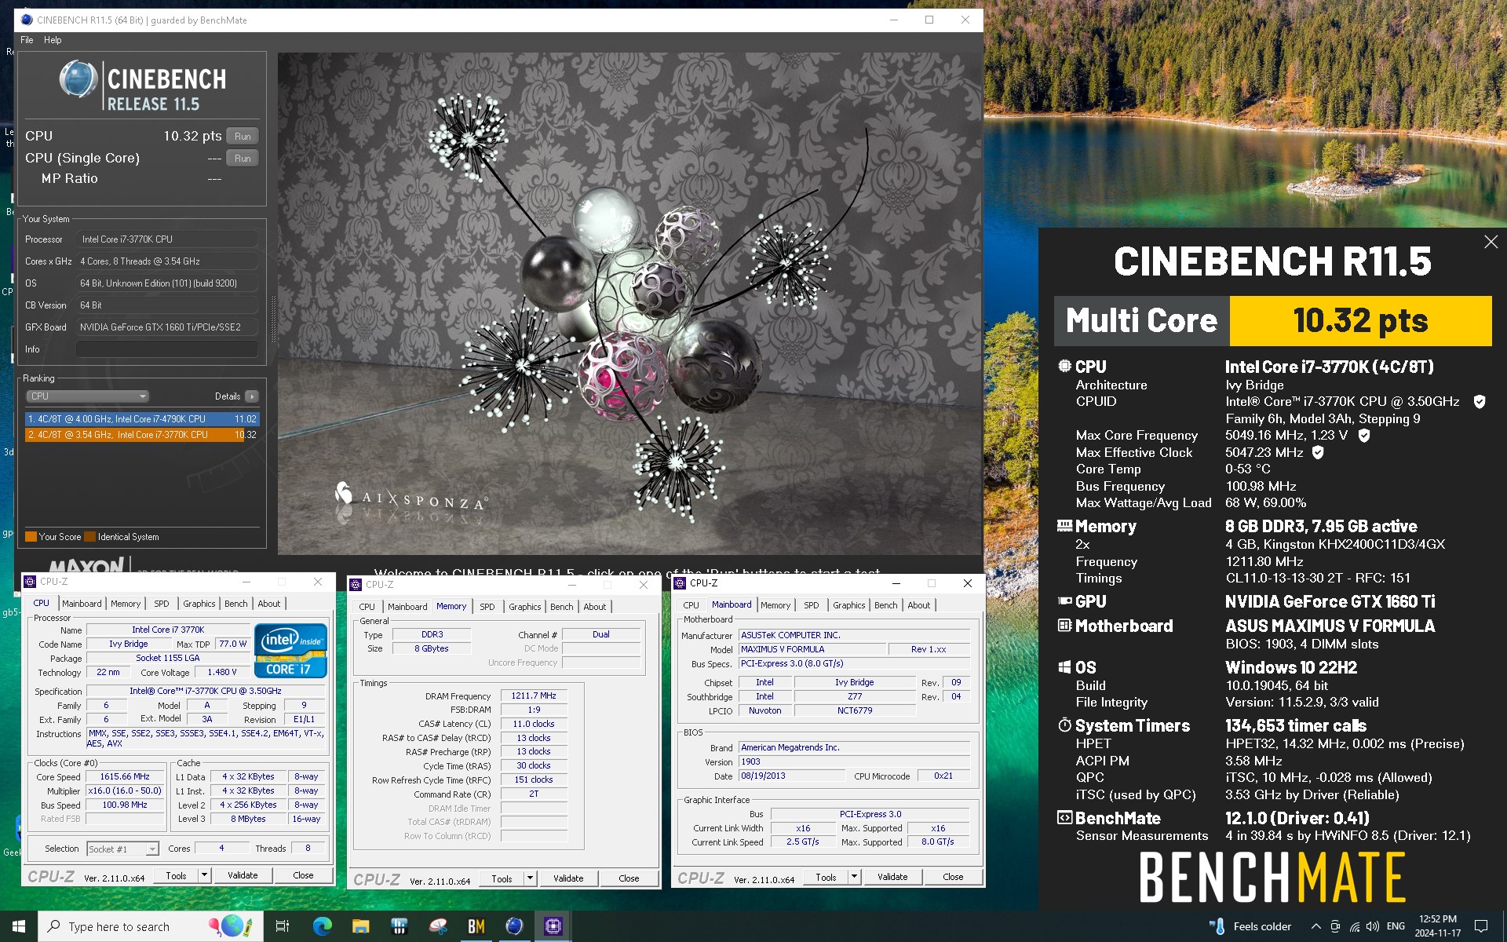
Task: Close the BenchMate result overlay
Action: tap(1491, 242)
